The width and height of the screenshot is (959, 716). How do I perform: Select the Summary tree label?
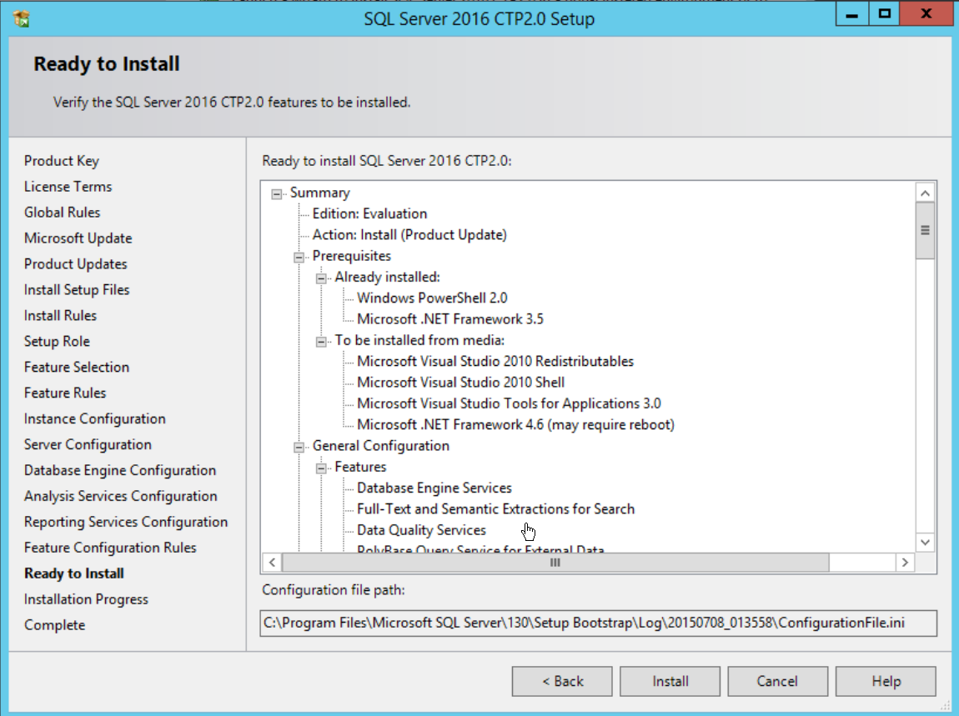click(x=320, y=193)
